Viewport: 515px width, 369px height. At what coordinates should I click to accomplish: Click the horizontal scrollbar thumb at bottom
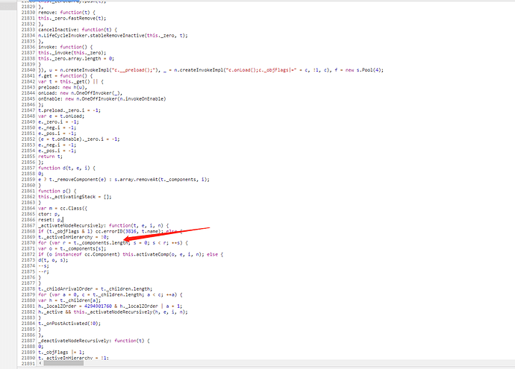pos(63,363)
